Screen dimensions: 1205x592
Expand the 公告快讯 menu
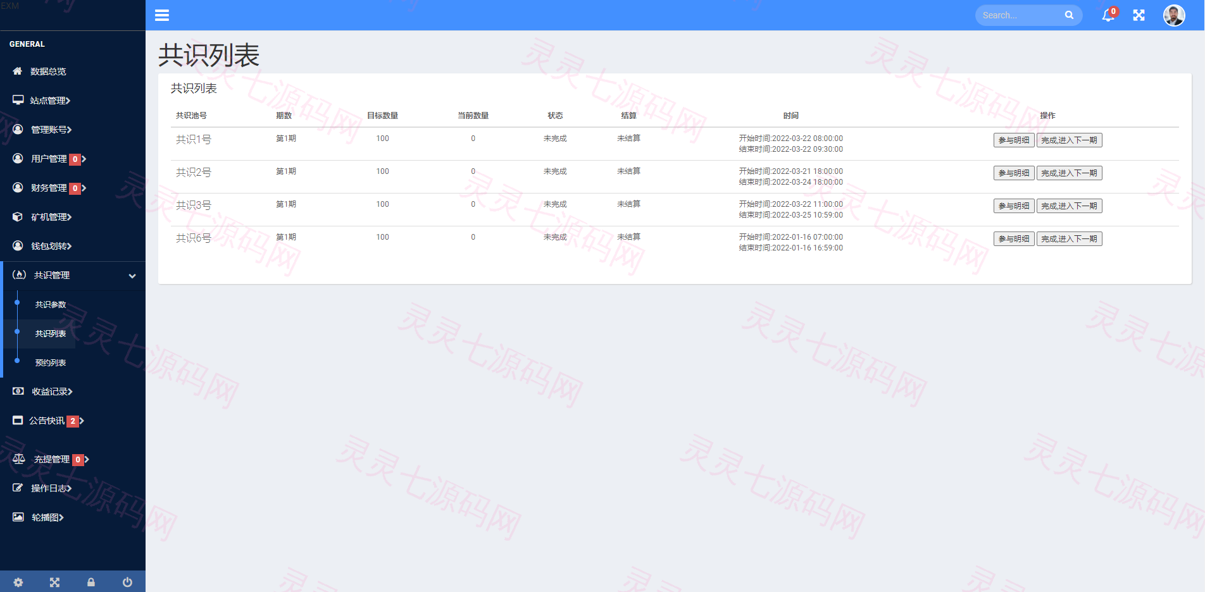(73, 420)
